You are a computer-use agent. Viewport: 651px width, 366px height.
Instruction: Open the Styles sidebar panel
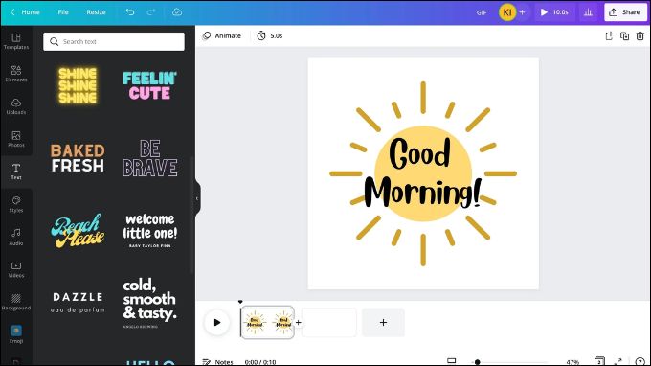(16, 204)
